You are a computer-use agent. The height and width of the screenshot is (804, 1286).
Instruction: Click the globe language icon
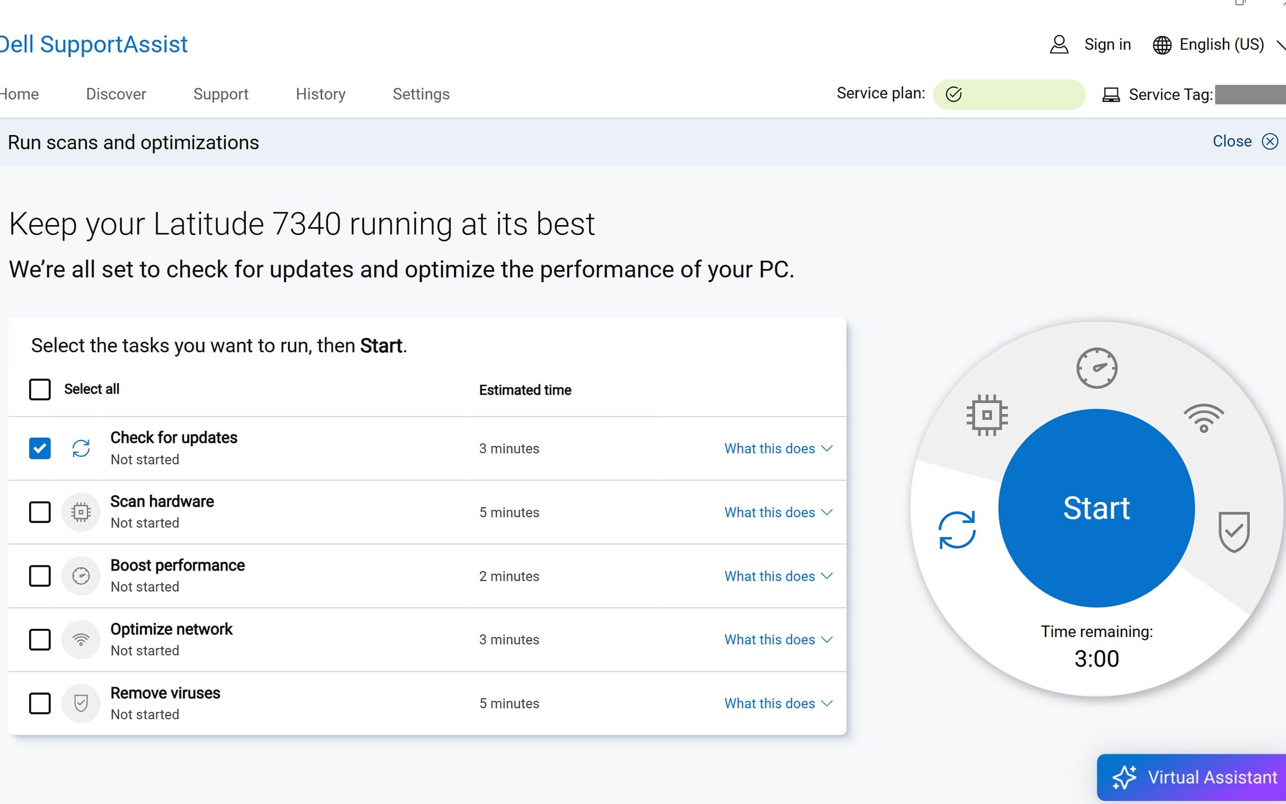click(1162, 45)
